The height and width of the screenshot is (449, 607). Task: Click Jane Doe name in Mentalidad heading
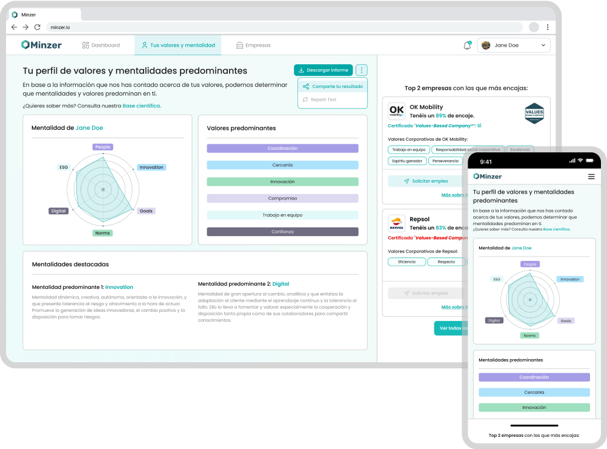90,128
